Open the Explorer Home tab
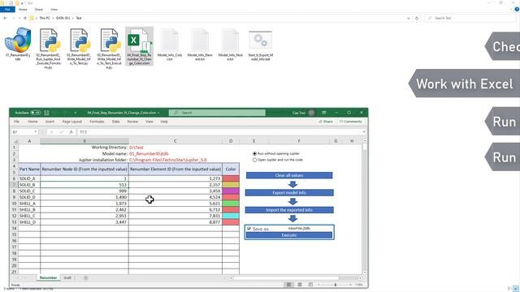 click(x=23, y=10)
